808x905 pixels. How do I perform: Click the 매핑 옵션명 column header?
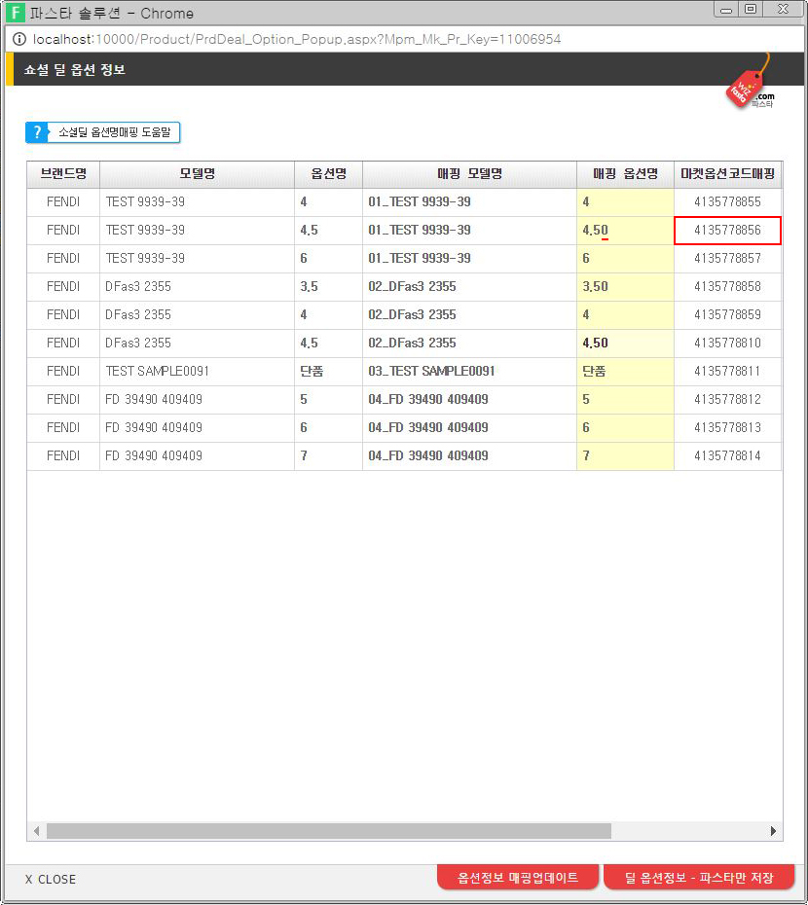[x=625, y=174]
